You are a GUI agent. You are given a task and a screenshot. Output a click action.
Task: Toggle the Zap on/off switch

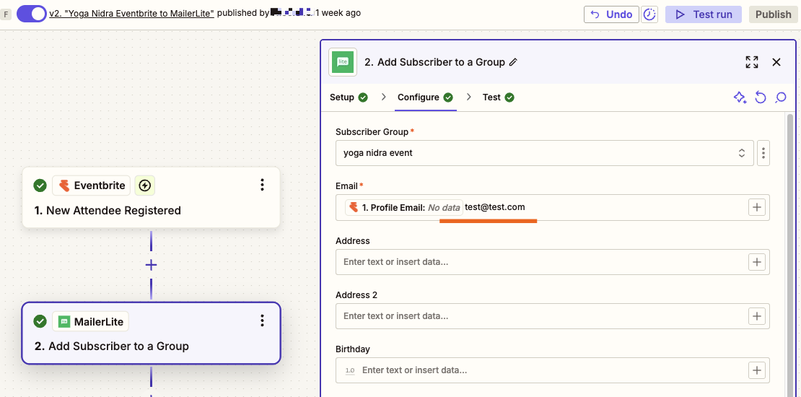pyautogui.click(x=32, y=14)
